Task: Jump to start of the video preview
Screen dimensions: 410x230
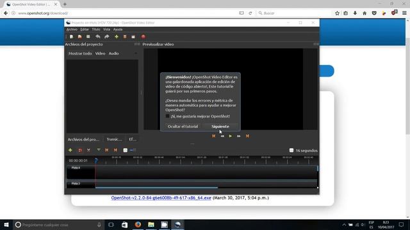Action: [x=213, y=136]
